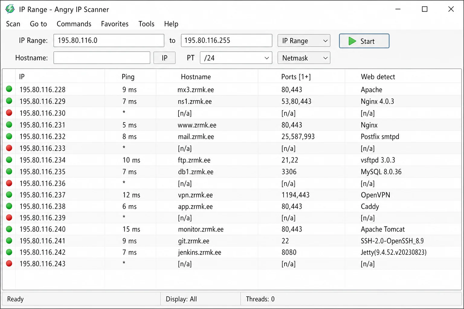Viewport: 464px width, 309px height.
Task: Sort by the Ping column header
Action: click(128, 77)
